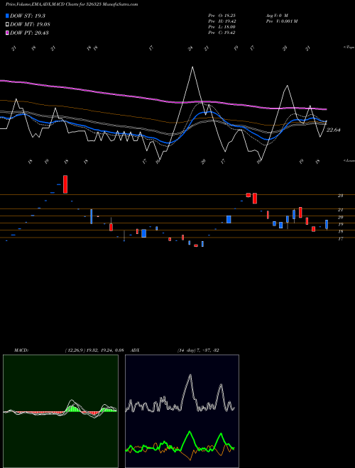Click the 'DOW MT: 19.08' label
Screen dimensions: 355x468
[30, 25]
